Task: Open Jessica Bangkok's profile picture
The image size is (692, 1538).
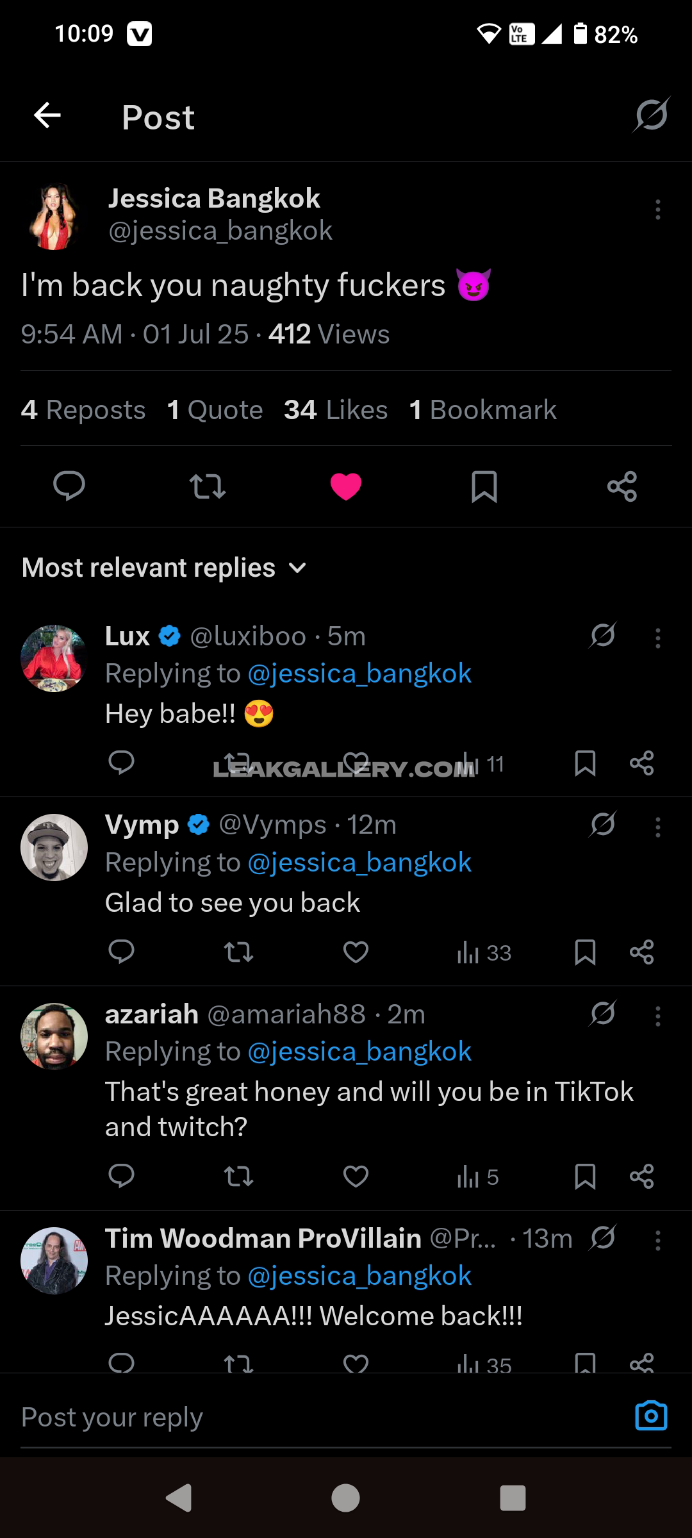Action: tap(54, 217)
